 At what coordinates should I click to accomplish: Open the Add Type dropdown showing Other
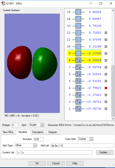click(x=26, y=145)
